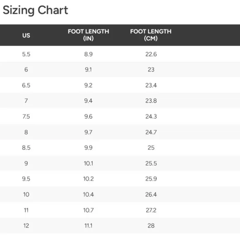
Task: Click the 8.9 inches value
Action: click(89, 54)
